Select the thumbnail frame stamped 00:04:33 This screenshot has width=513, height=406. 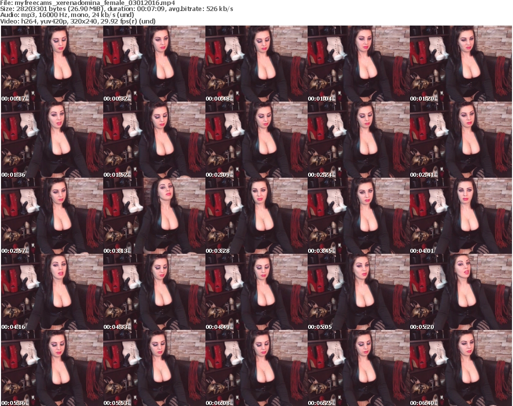(x=154, y=292)
